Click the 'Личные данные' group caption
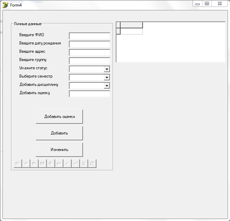The height and width of the screenshot is (221, 230). tap(28, 24)
